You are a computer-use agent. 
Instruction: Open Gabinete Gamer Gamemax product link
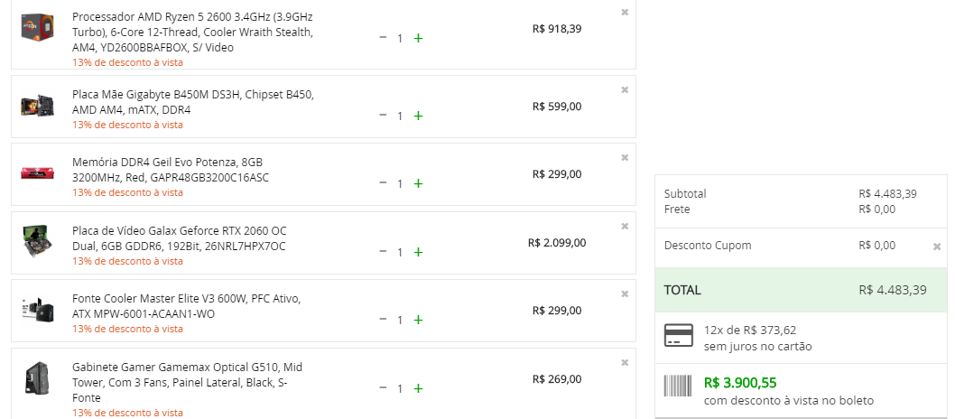pyautogui.click(x=188, y=383)
